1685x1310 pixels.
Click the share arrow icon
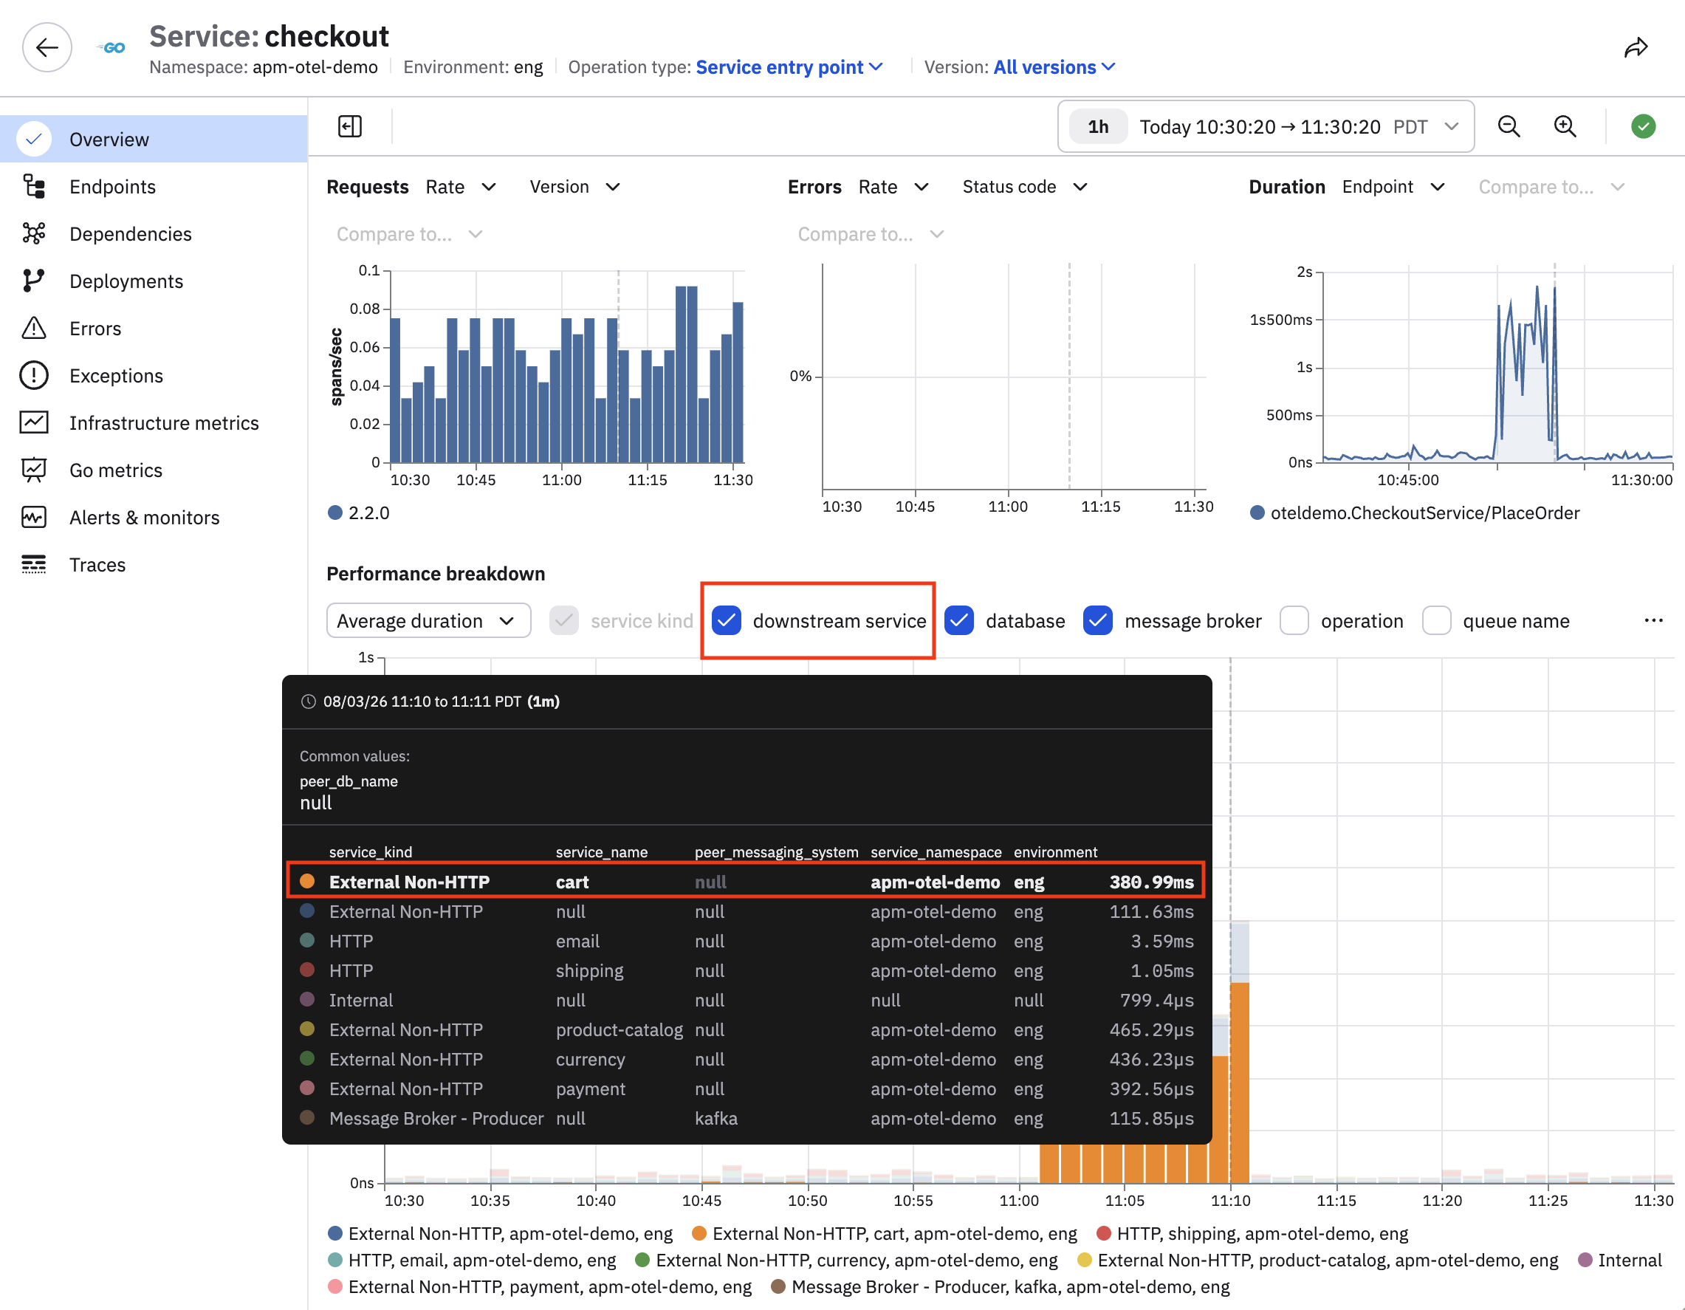tap(1635, 48)
